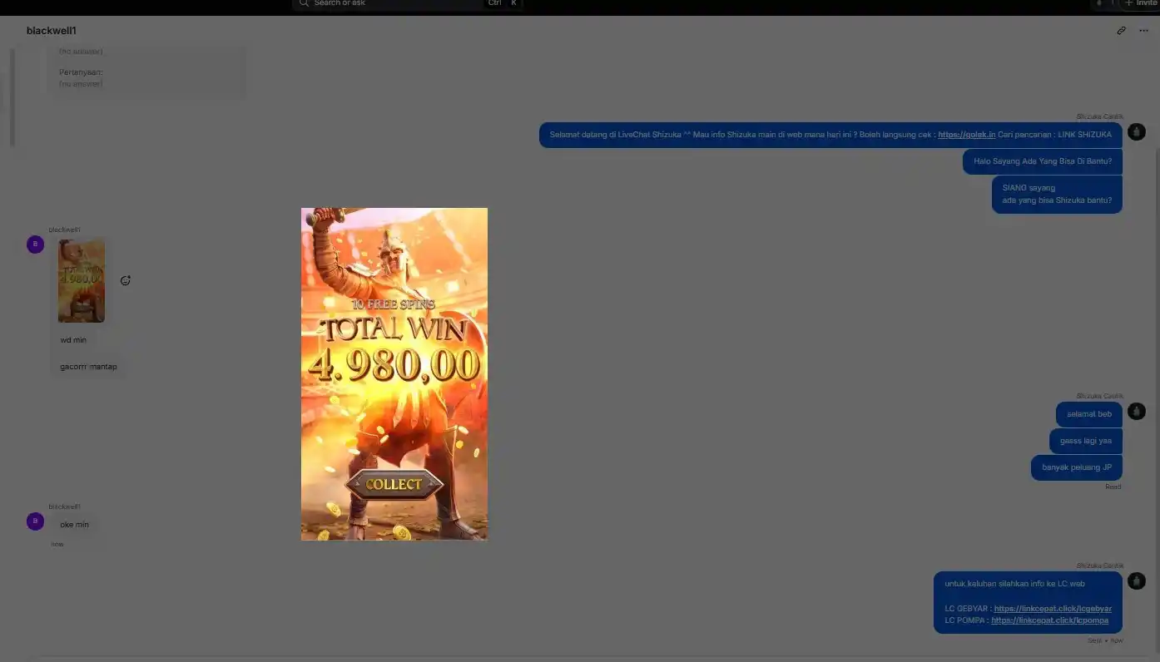The image size is (1160, 662).
Task: Click the "Sent • now" status text
Action: click(1105, 640)
